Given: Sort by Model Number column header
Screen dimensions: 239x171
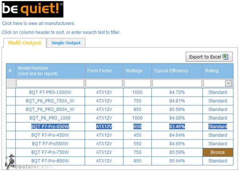Looking at the screenshot, I should point(50,71).
